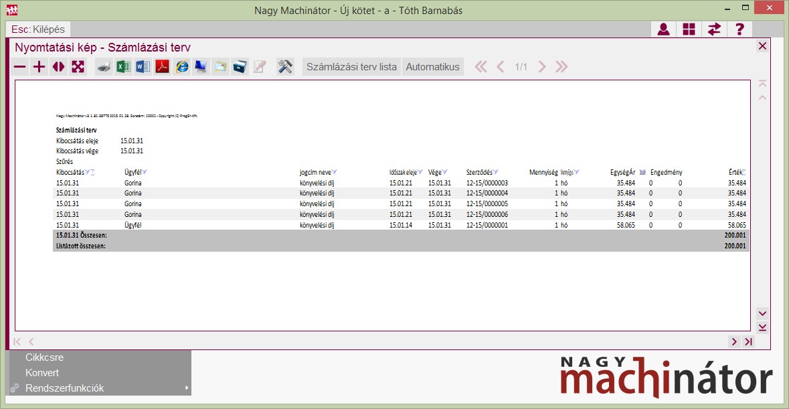Select the Konvert menu item
Image resolution: width=789 pixels, height=409 pixels.
[x=42, y=373]
